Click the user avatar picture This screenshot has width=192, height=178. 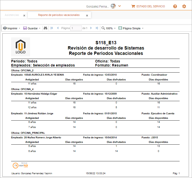coord(113,6)
